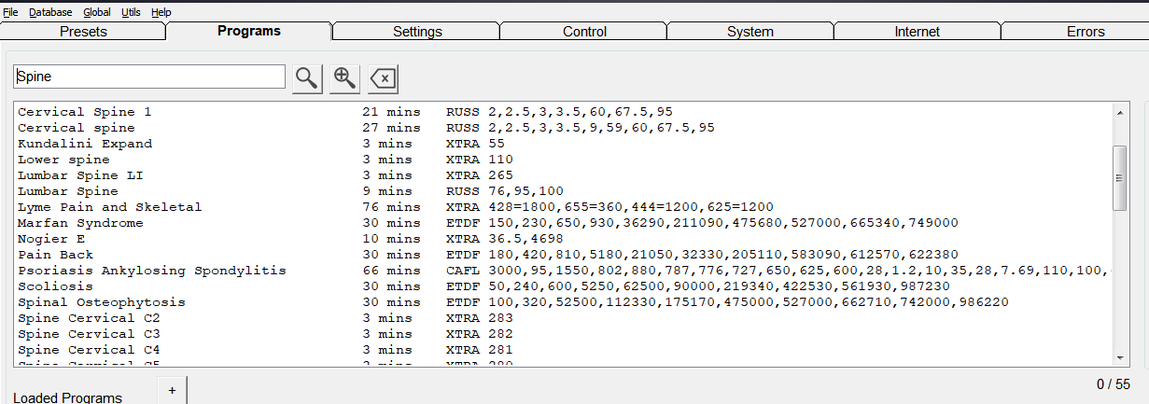Pick the Spine Cervical C3 program
The height and width of the screenshot is (404, 1149).
564,334
